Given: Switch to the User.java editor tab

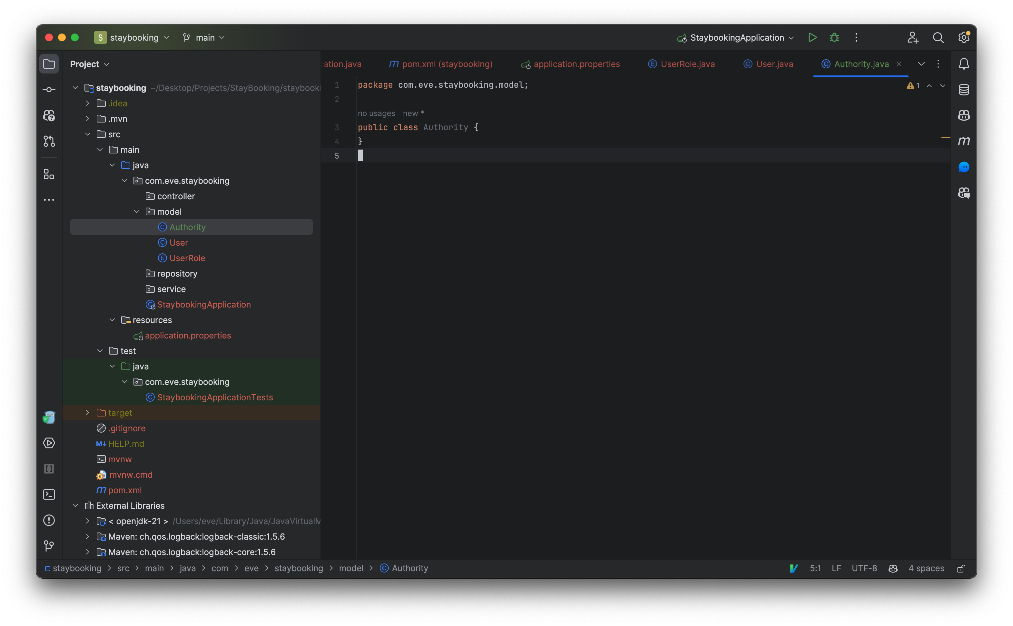Looking at the screenshot, I should point(773,64).
